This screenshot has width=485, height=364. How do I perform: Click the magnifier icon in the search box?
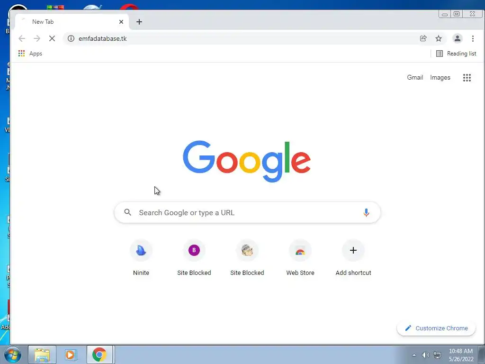click(x=127, y=212)
